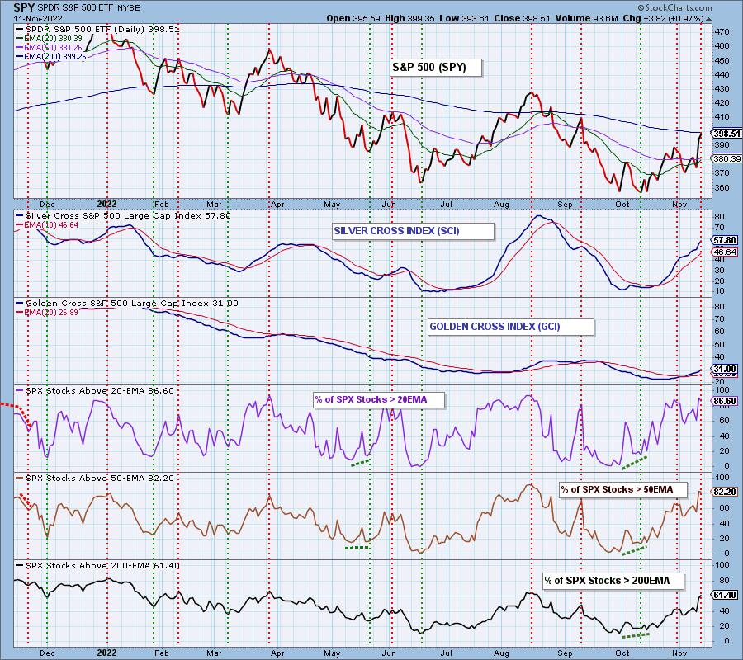Click the EMA(10) 46.64 legend entry
The image size is (743, 660).
click(x=47, y=225)
